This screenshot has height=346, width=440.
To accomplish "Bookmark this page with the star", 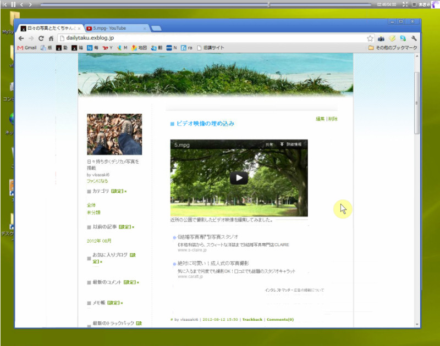I will [x=370, y=38].
